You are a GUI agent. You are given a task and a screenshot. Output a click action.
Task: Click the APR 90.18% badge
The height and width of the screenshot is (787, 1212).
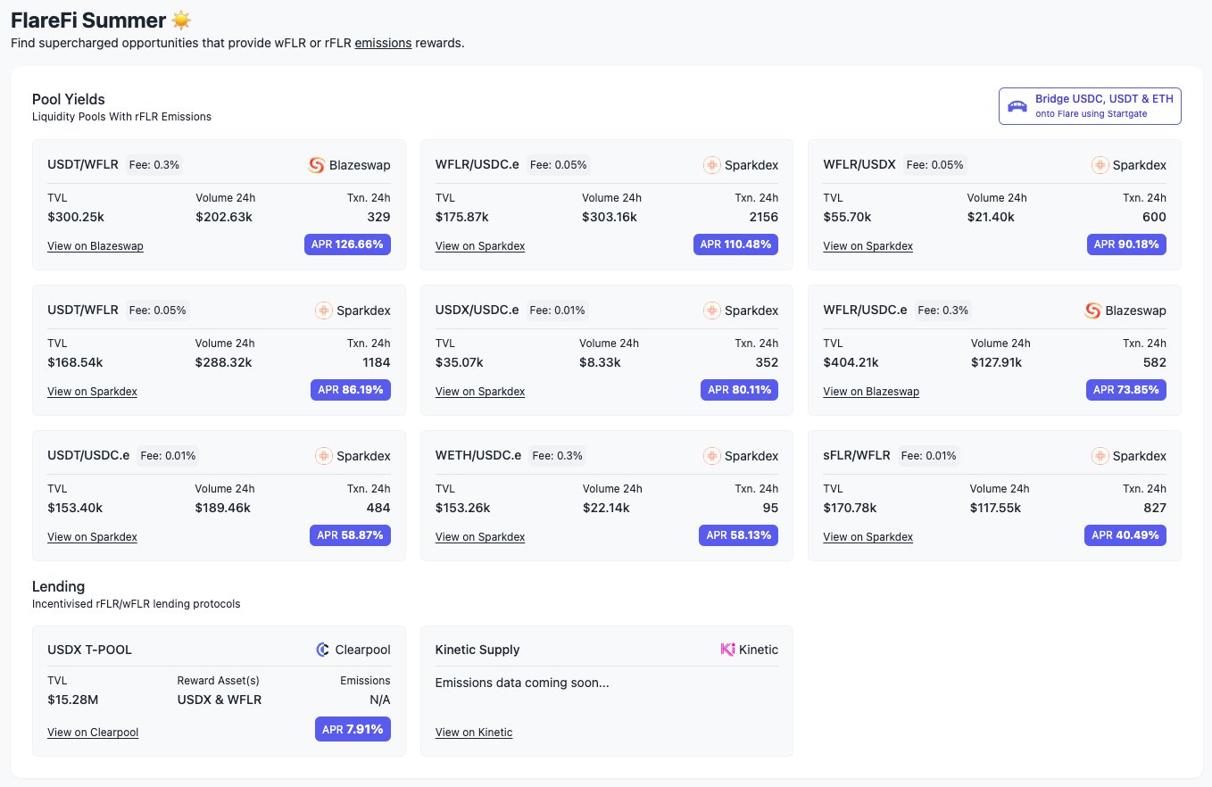click(1126, 244)
